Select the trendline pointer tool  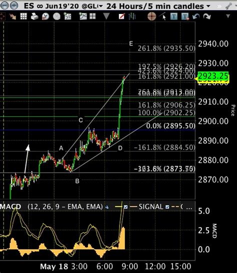[162, 16]
